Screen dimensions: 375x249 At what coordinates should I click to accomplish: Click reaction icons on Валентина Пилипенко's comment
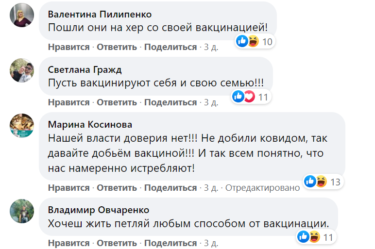tap(255, 42)
